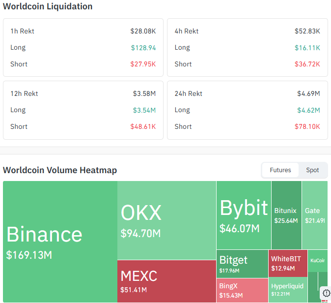331x303 pixels.
Task: Open the alert badge icon at the heatmap corner
Action: pyautogui.click(x=326, y=293)
